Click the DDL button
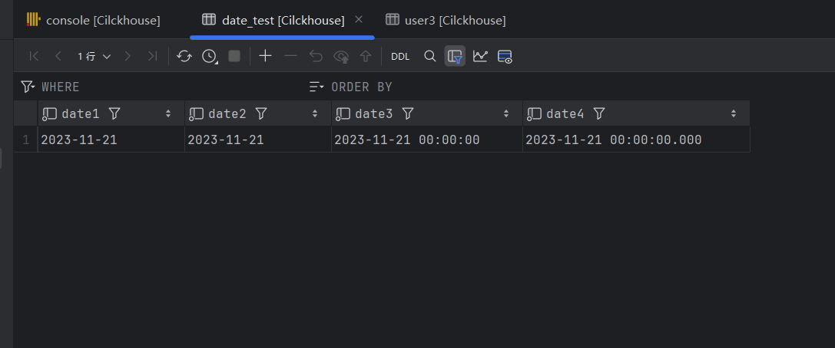Viewport: 835px width, 348px height. (x=400, y=56)
